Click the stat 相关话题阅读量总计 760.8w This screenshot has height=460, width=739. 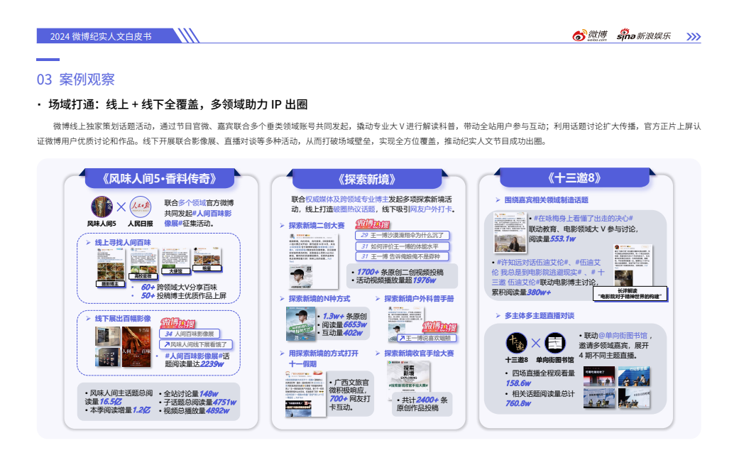[540, 398]
